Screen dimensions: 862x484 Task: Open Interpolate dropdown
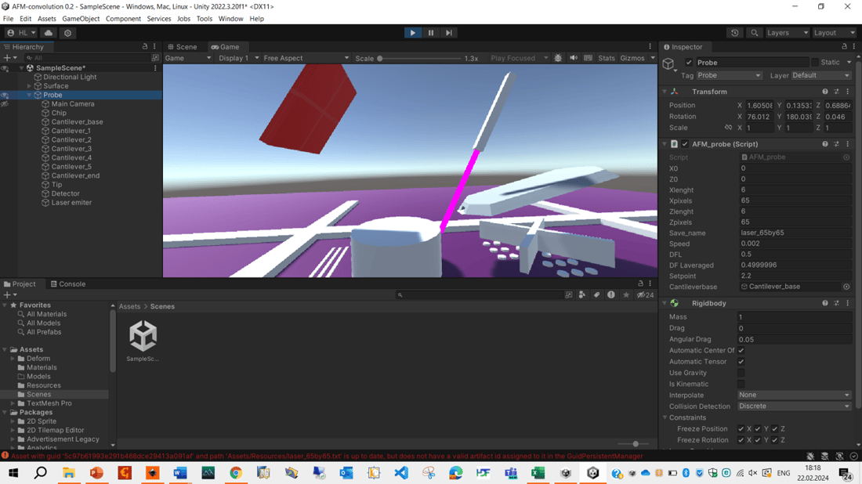[795, 395]
